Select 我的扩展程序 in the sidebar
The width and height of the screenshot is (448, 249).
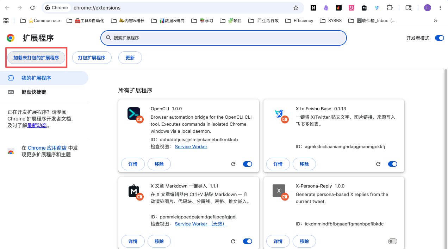point(44,78)
